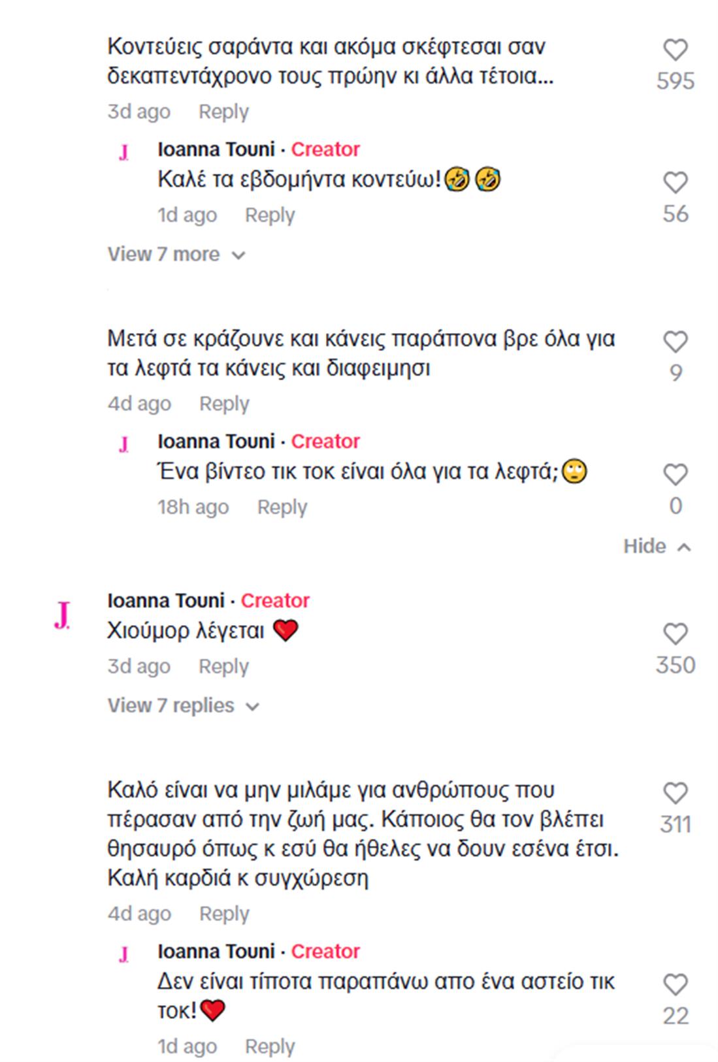The width and height of the screenshot is (718, 1062).
Task: Like Ioanna Touni's reply with 56 likes
Action: (676, 183)
